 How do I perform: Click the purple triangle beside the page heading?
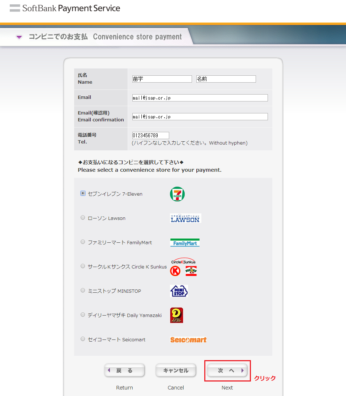pyautogui.click(x=19, y=37)
